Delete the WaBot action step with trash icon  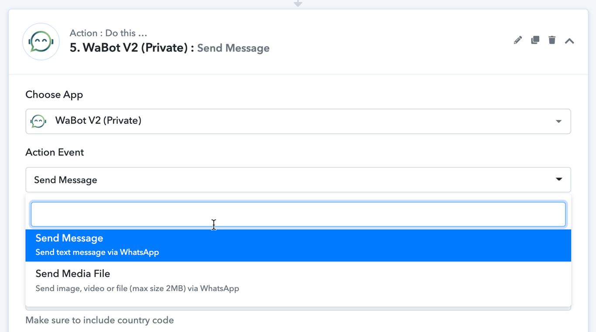tap(552, 40)
